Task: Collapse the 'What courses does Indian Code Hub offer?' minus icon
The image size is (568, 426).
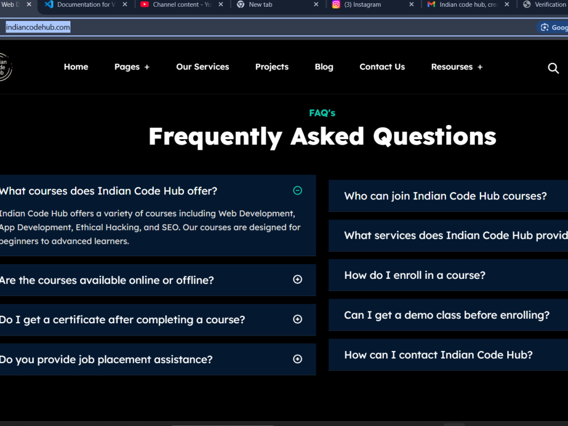Action: click(298, 190)
